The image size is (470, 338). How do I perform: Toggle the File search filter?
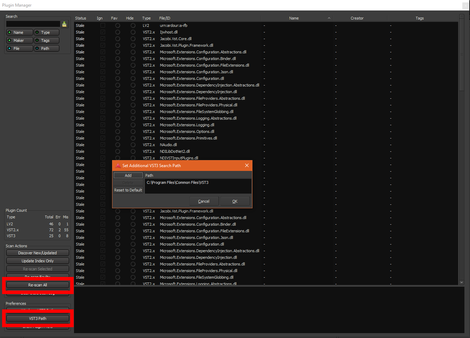tap(20, 48)
